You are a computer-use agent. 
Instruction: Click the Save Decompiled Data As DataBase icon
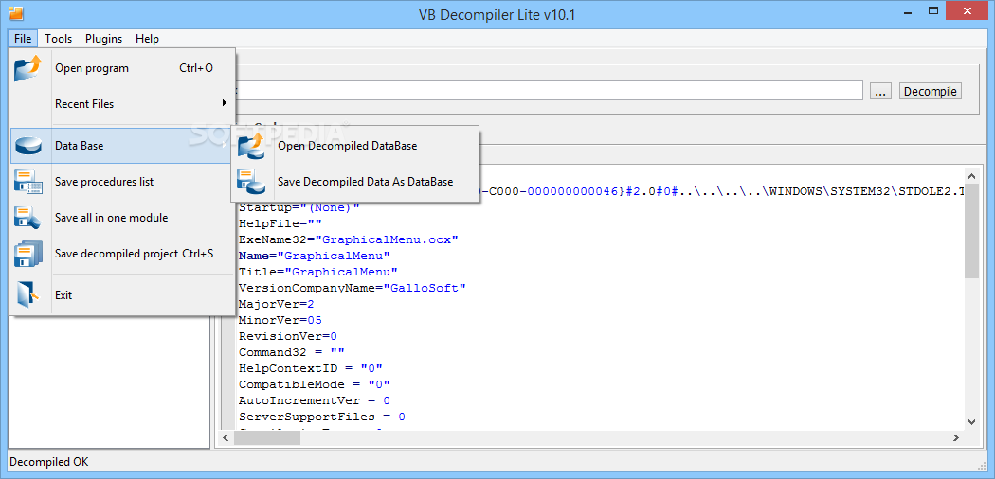click(x=252, y=182)
